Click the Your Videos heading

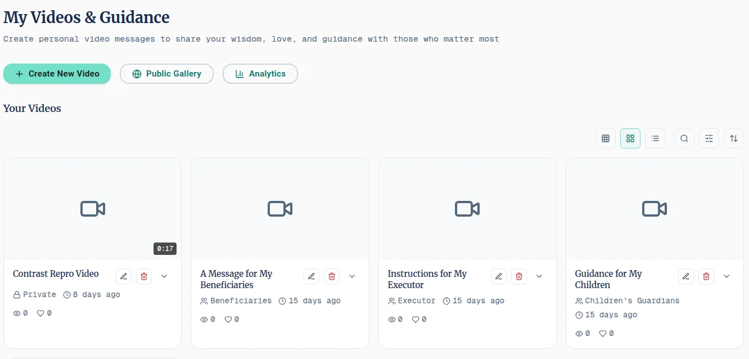coord(32,109)
